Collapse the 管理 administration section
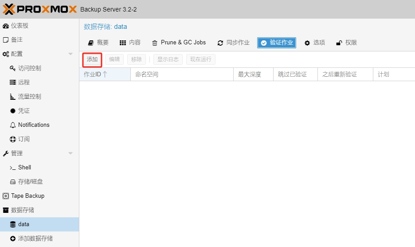The width and height of the screenshot is (415, 247). tap(70, 153)
